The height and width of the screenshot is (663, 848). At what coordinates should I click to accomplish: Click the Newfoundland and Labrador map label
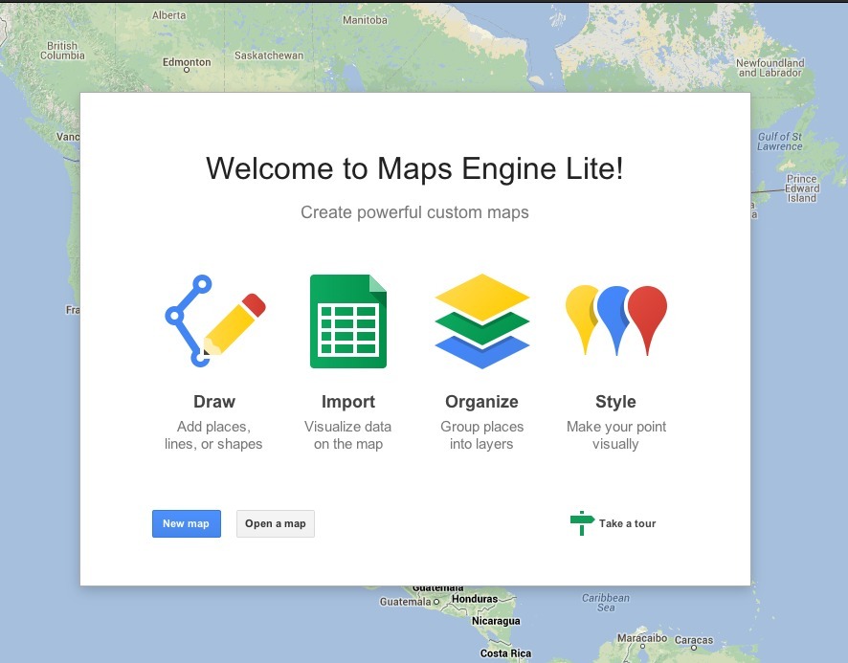pyautogui.click(x=770, y=68)
